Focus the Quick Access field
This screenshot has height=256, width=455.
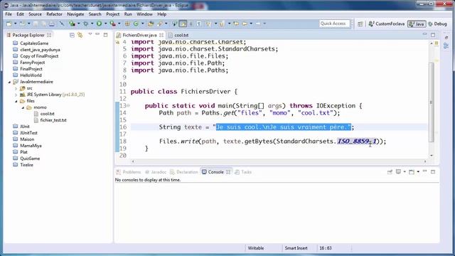(335, 23)
